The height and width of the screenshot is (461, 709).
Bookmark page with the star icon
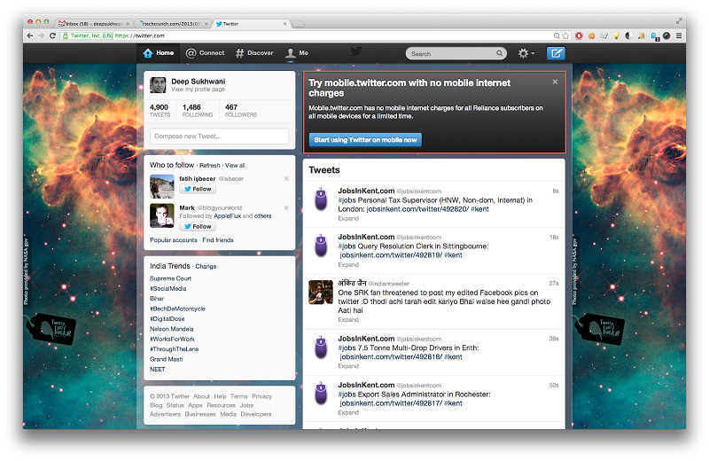click(566, 35)
